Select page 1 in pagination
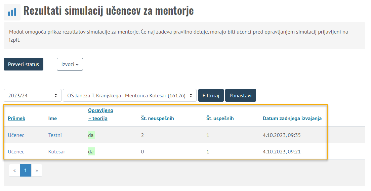Image resolution: width=371 pixels, height=191 pixels. [26, 170]
